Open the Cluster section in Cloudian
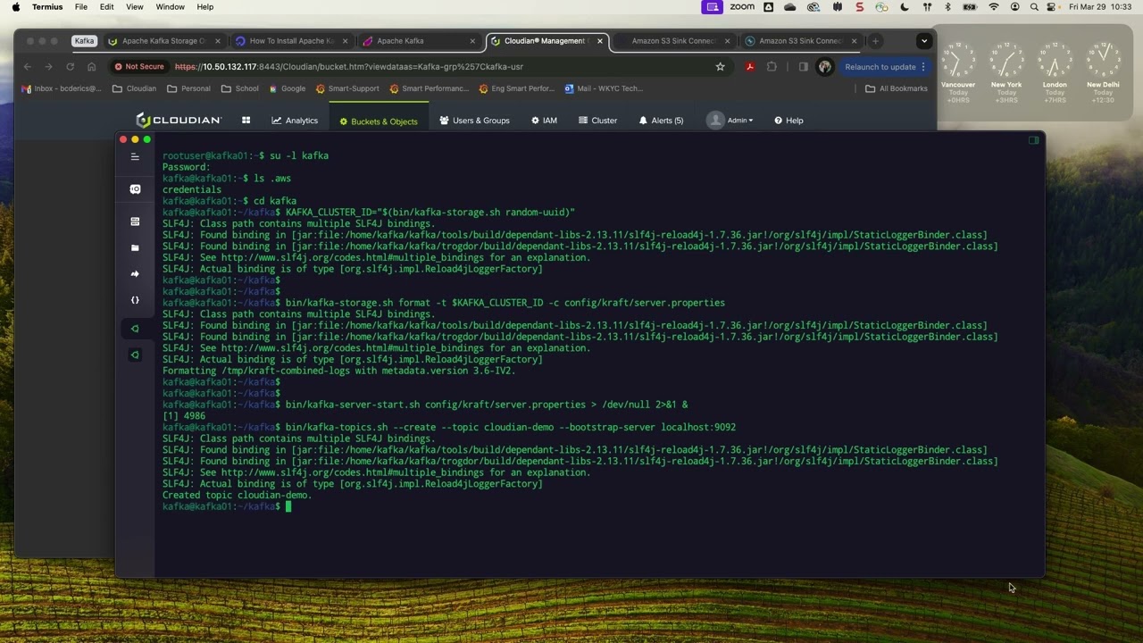The height and width of the screenshot is (643, 1143). [597, 121]
